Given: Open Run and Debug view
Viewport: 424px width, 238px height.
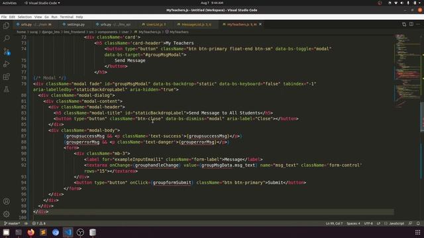Looking at the screenshot, I should pyautogui.click(x=6, y=64).
